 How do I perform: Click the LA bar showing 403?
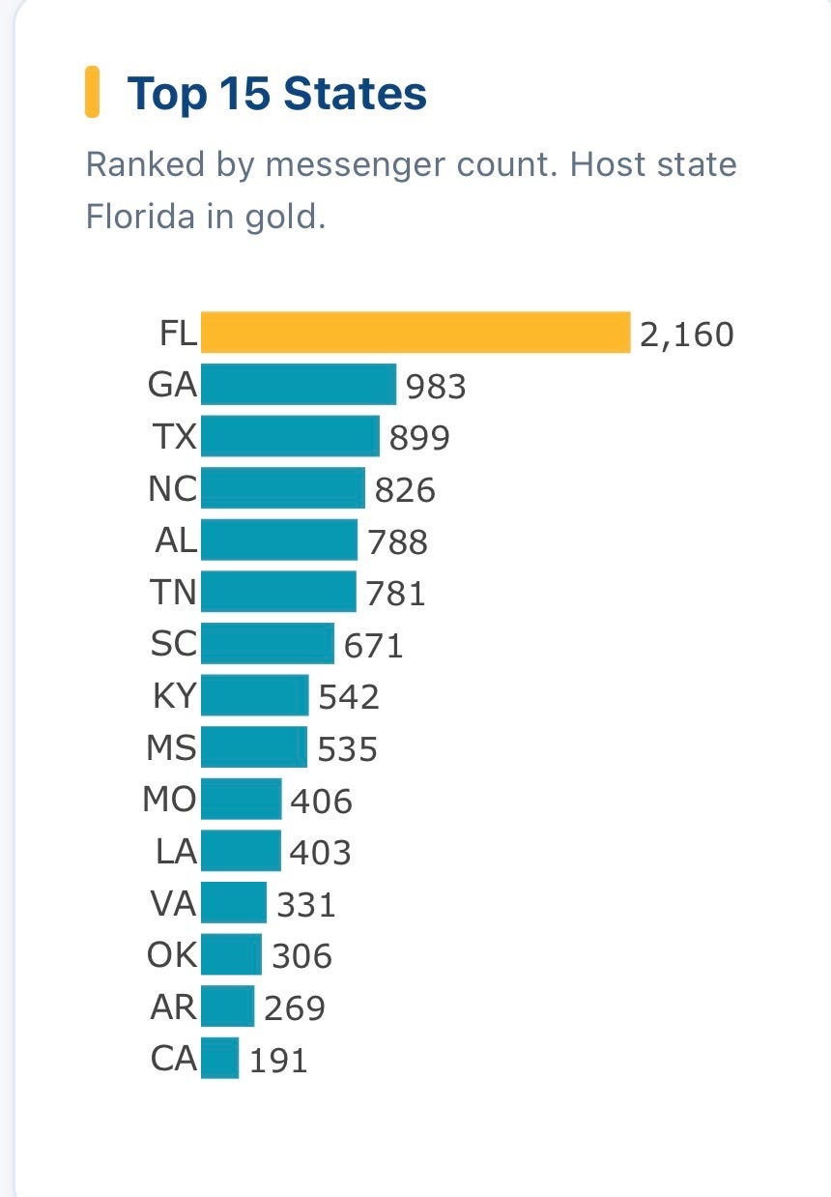[x=241, y=850]
